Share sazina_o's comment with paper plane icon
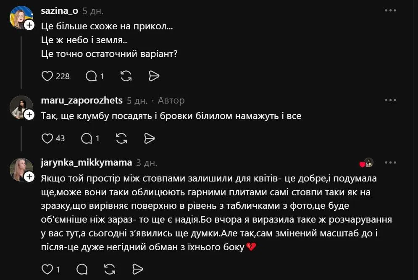 (154, 76)
